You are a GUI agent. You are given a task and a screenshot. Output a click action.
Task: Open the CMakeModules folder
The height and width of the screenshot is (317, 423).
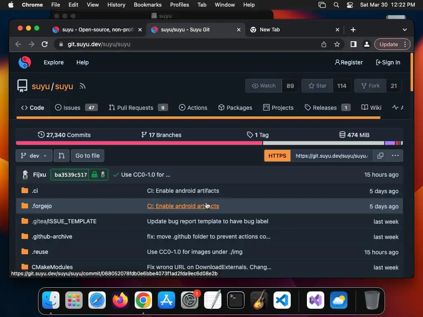pos(52,267)
